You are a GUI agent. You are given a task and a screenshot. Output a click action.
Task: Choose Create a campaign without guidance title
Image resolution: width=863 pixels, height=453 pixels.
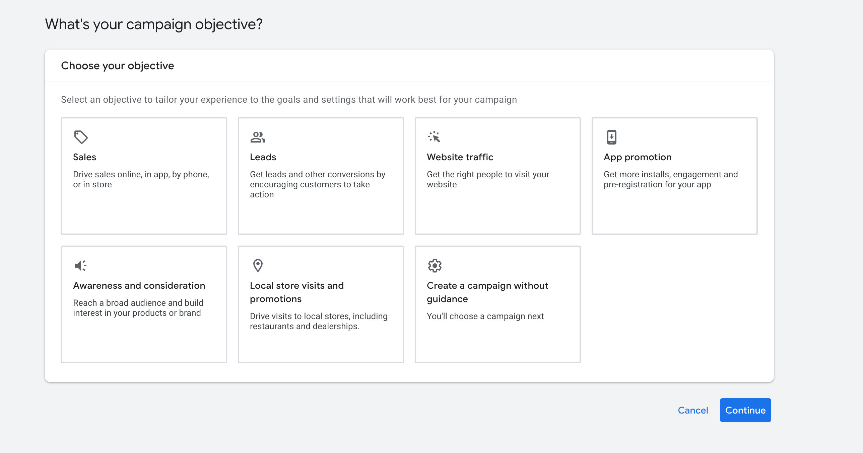(x=487, y=292)
